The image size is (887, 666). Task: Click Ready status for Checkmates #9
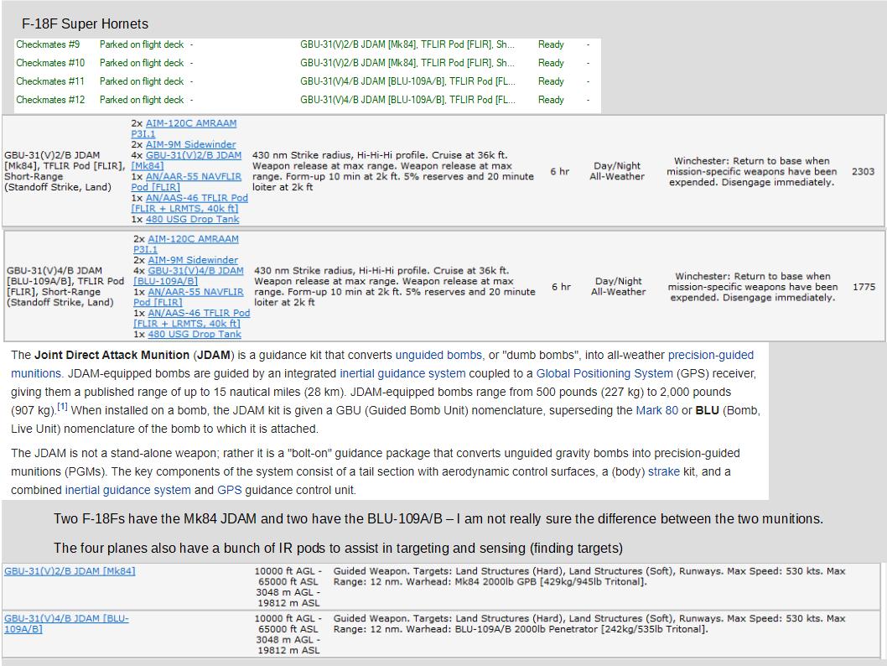click(551, 44)
